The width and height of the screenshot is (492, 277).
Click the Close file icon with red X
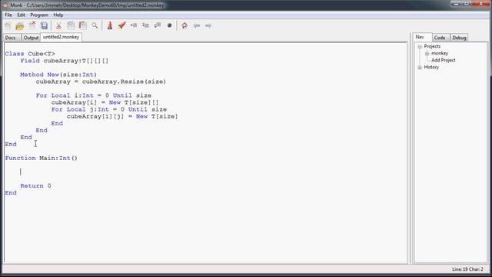pos(32,25)
